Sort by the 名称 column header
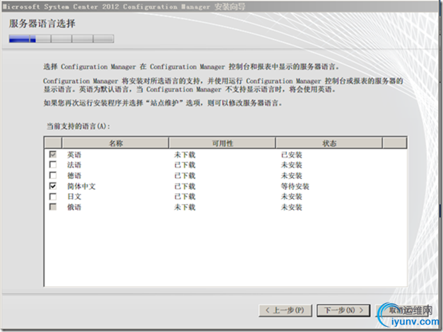Viewport: 443px width, 332px height. coord(115,143)
